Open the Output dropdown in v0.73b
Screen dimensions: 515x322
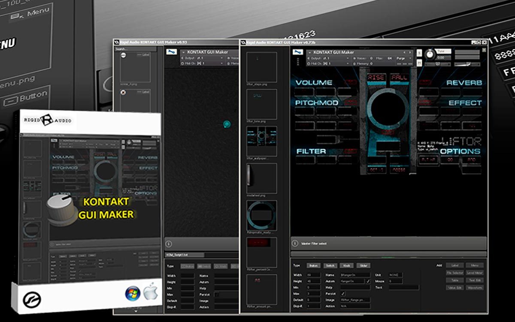tap(329, 58)
